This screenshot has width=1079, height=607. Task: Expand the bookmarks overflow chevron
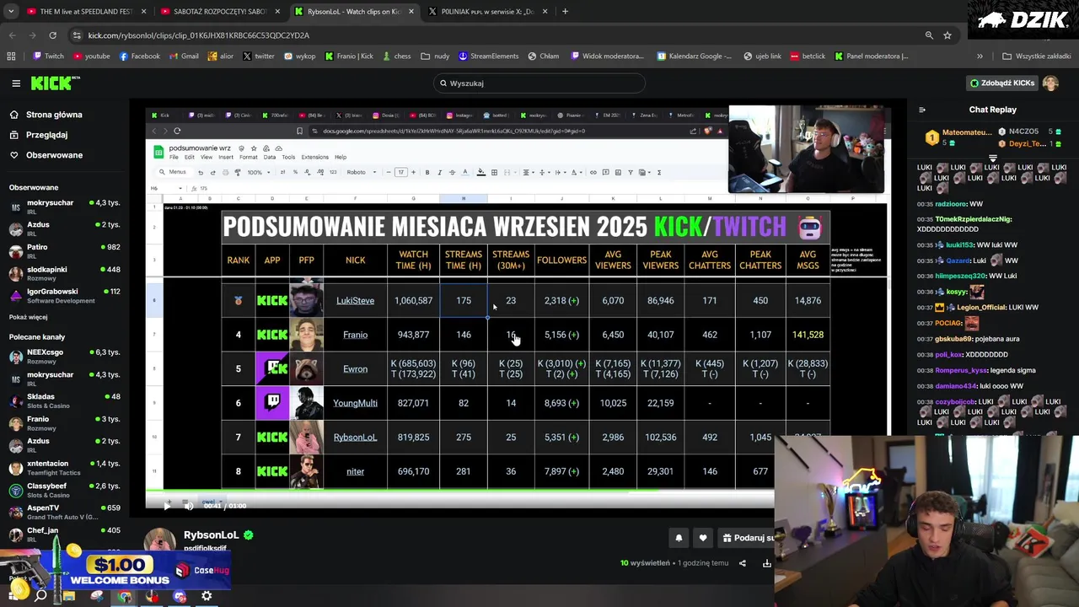[x=980, y=56]
